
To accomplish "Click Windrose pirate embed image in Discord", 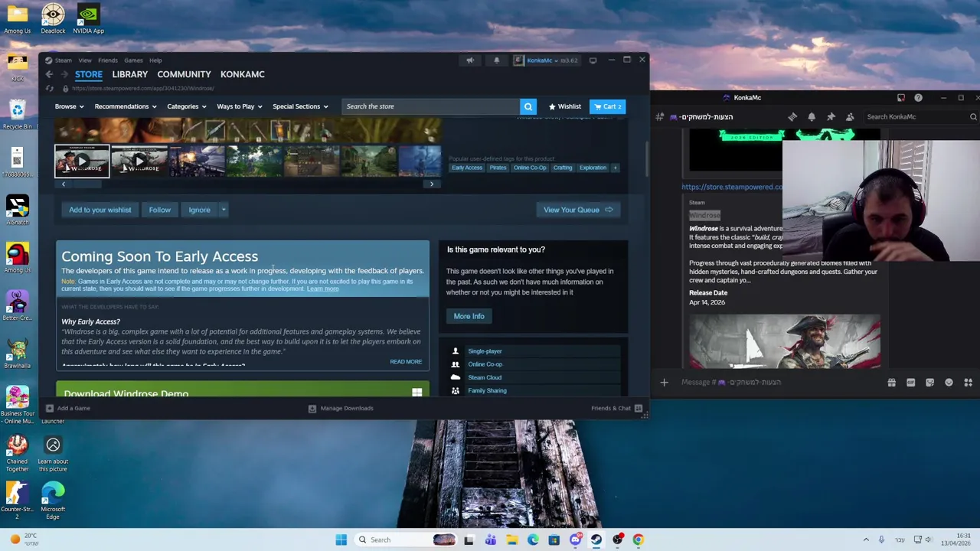I will pos(784,341).
